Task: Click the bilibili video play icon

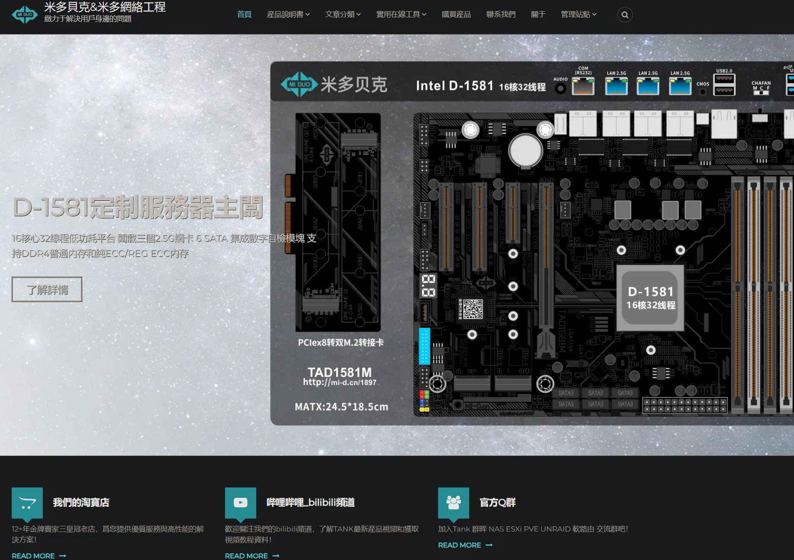Action: pyautogui.click(x=241, y=503)
